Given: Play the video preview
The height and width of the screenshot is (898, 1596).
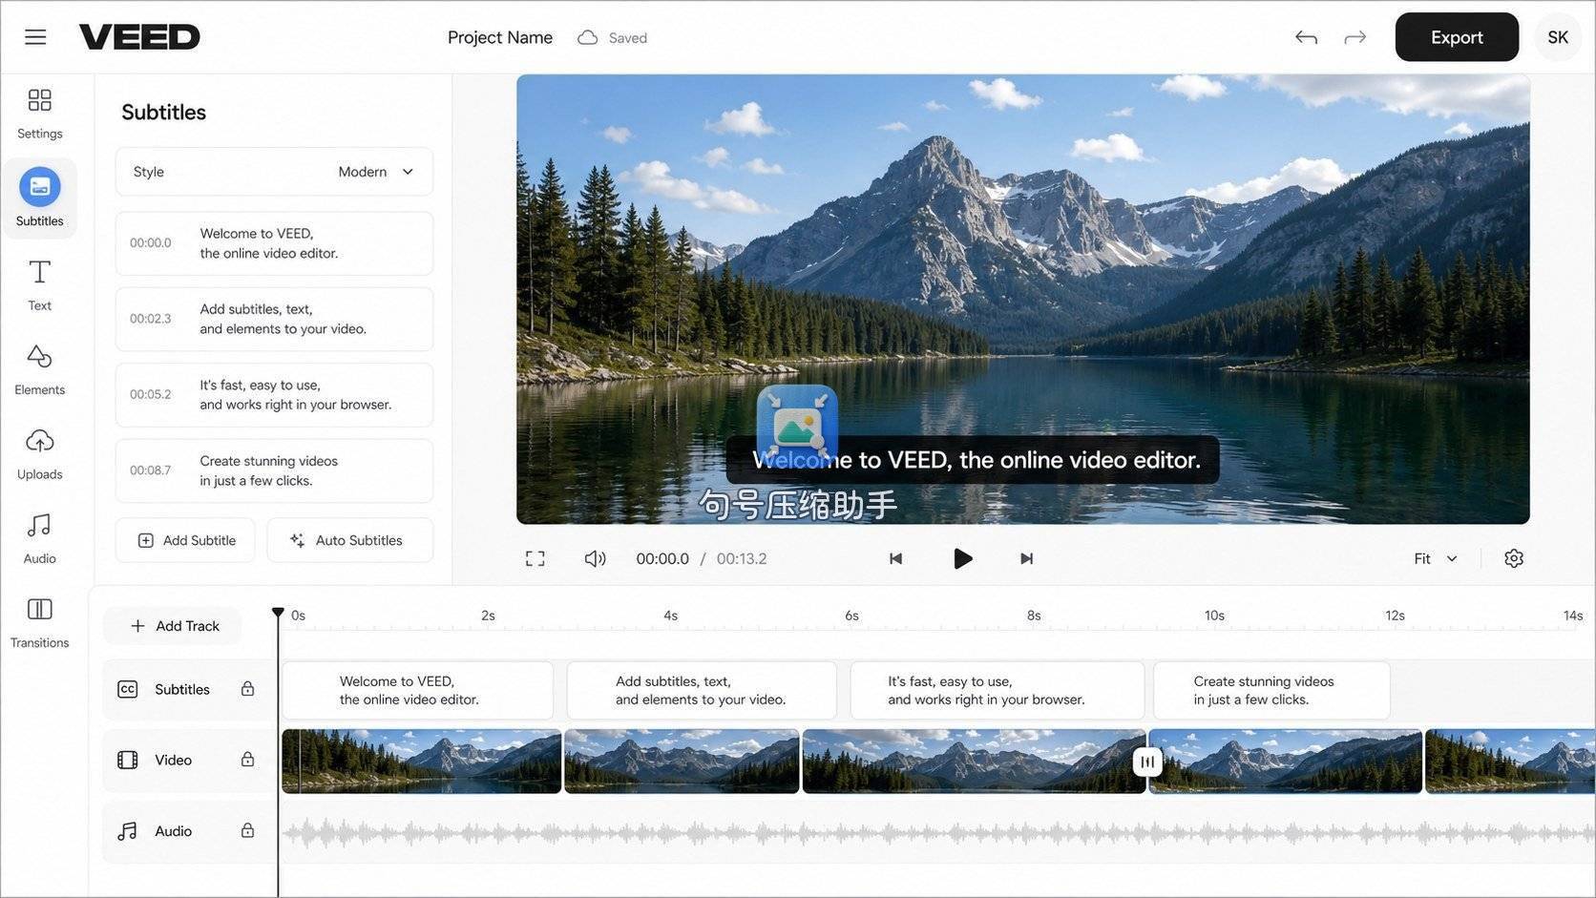Looking at the screenshot, I should tap(962, 558).
